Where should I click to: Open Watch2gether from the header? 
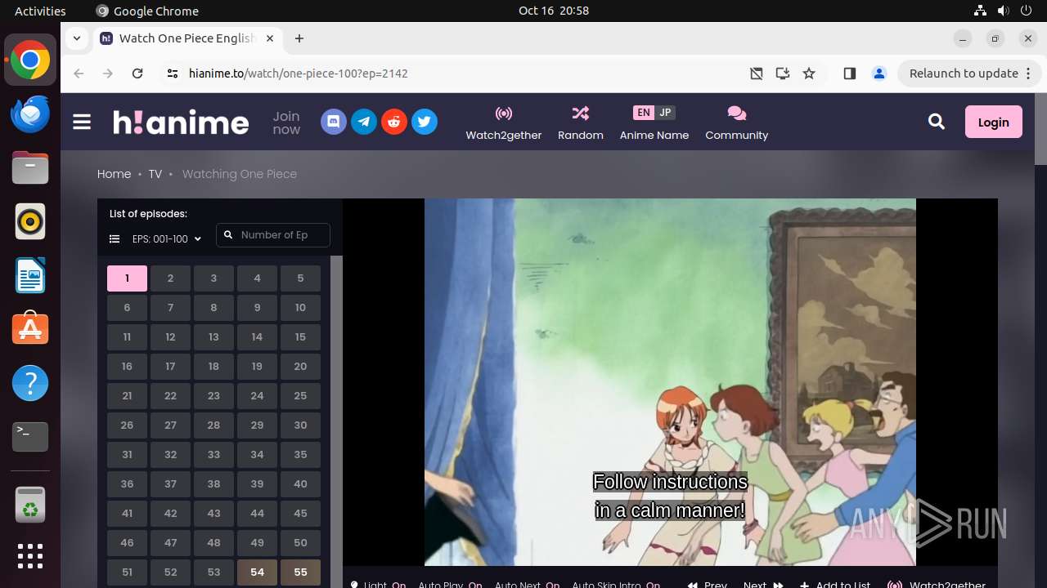(504, 122)
